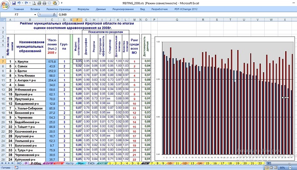Jump to the first sheet with the tab navigation arrow
This screenshot has width=297, height=170.
pyautogui.click(x=2, y=163)
